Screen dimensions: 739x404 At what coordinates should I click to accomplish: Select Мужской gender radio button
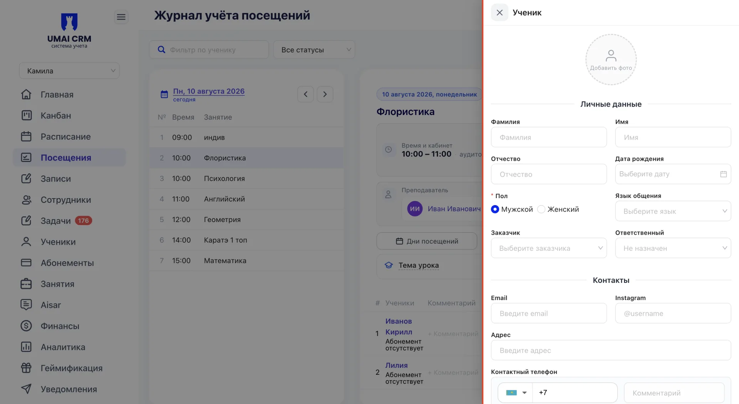495,209
